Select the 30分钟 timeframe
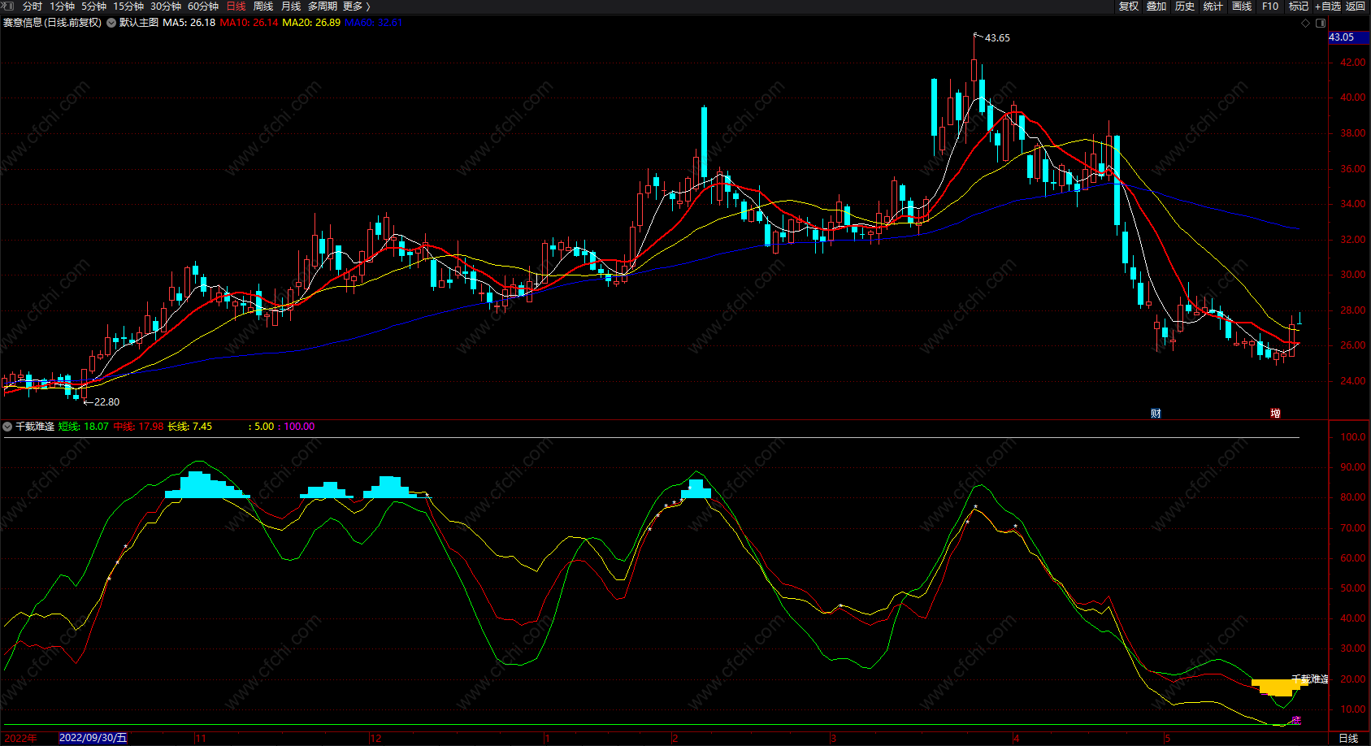1371x746 pixels. [166, 7]
